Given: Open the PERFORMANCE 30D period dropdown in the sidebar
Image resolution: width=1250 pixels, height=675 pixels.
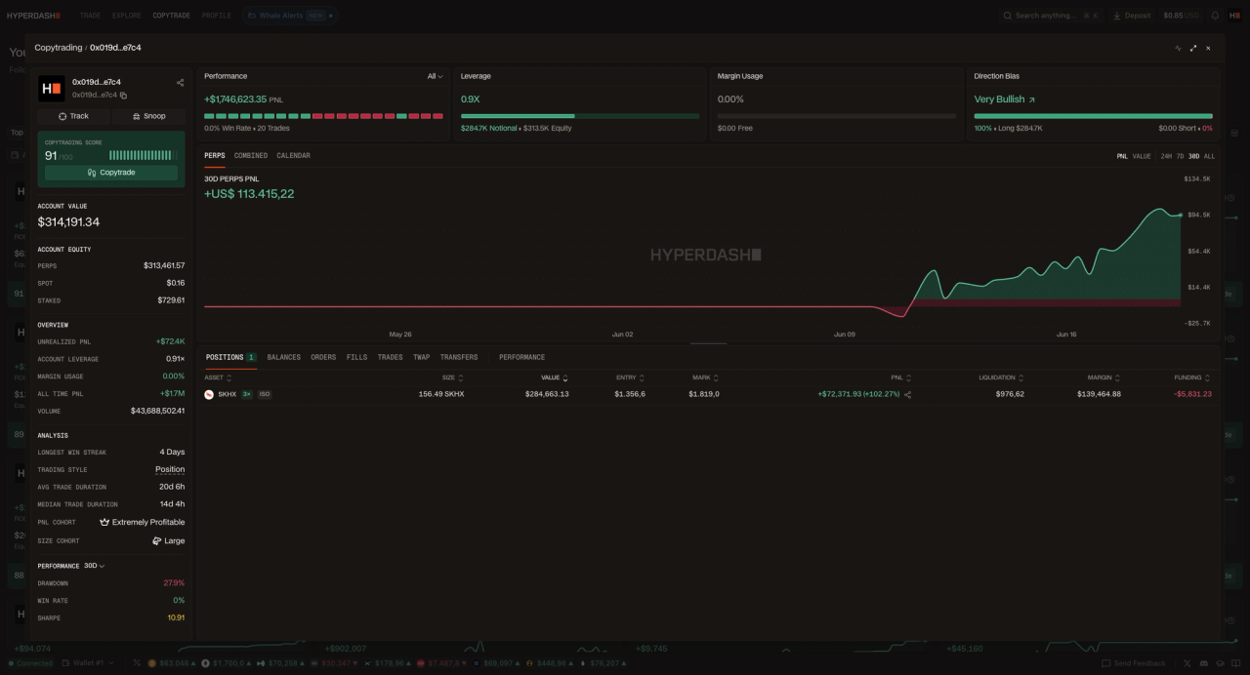Looking at the screenshot, I should (94, 566).
